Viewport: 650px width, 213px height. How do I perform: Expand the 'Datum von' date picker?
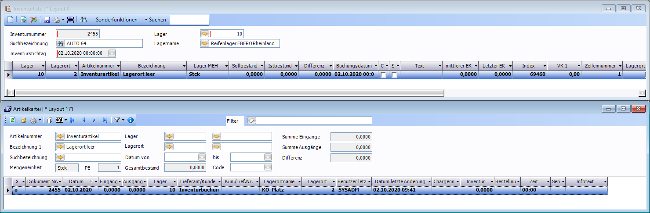pyautogui.click(x=202, y=157)
